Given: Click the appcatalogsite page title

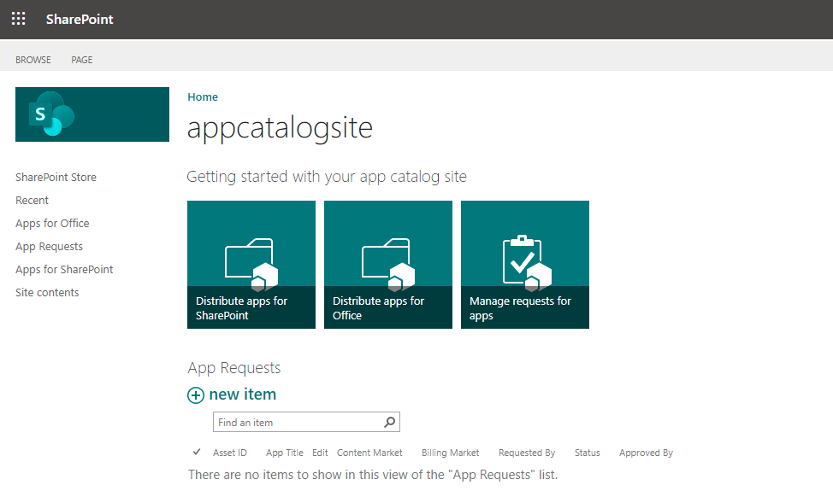Looking at the screenshot, I should [280, 128].
